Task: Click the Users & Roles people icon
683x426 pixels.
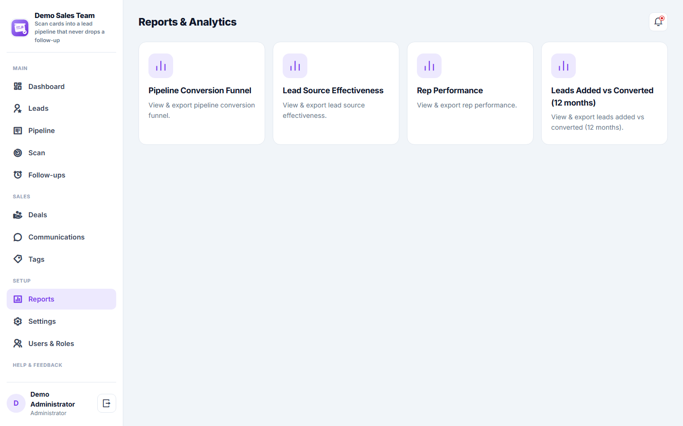Action: click(x=18, y=344)
